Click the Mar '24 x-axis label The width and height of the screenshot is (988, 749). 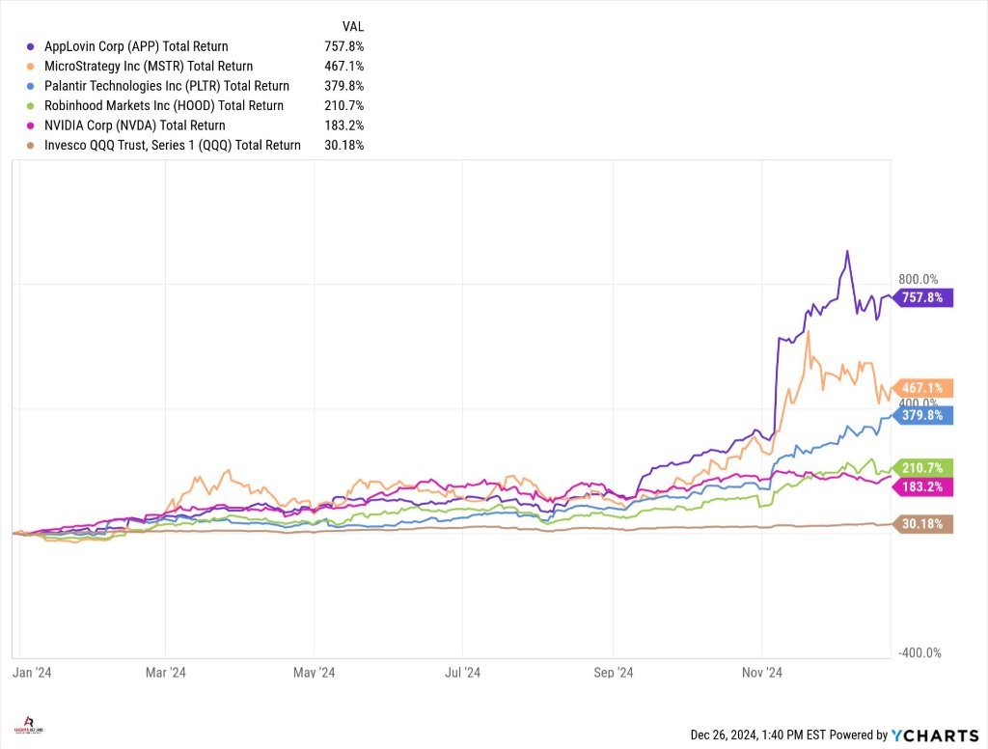(165, 672)
